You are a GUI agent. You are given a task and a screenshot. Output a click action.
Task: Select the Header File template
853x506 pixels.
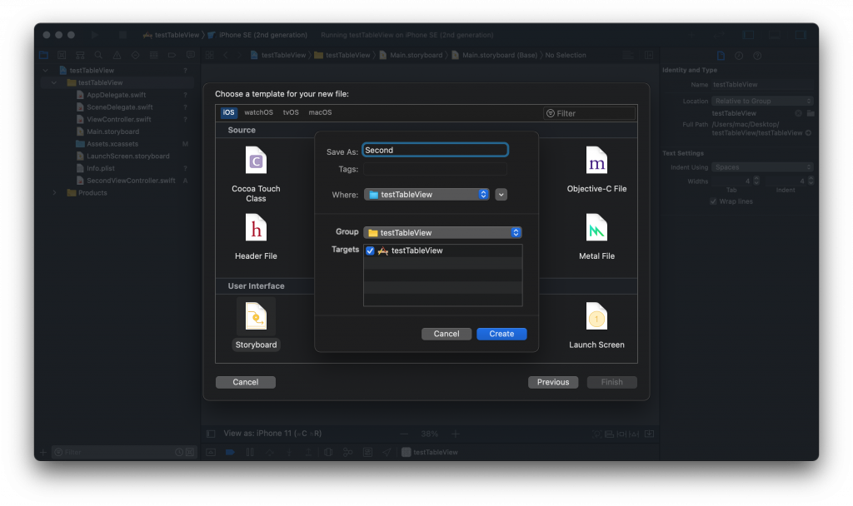(256, 236)
